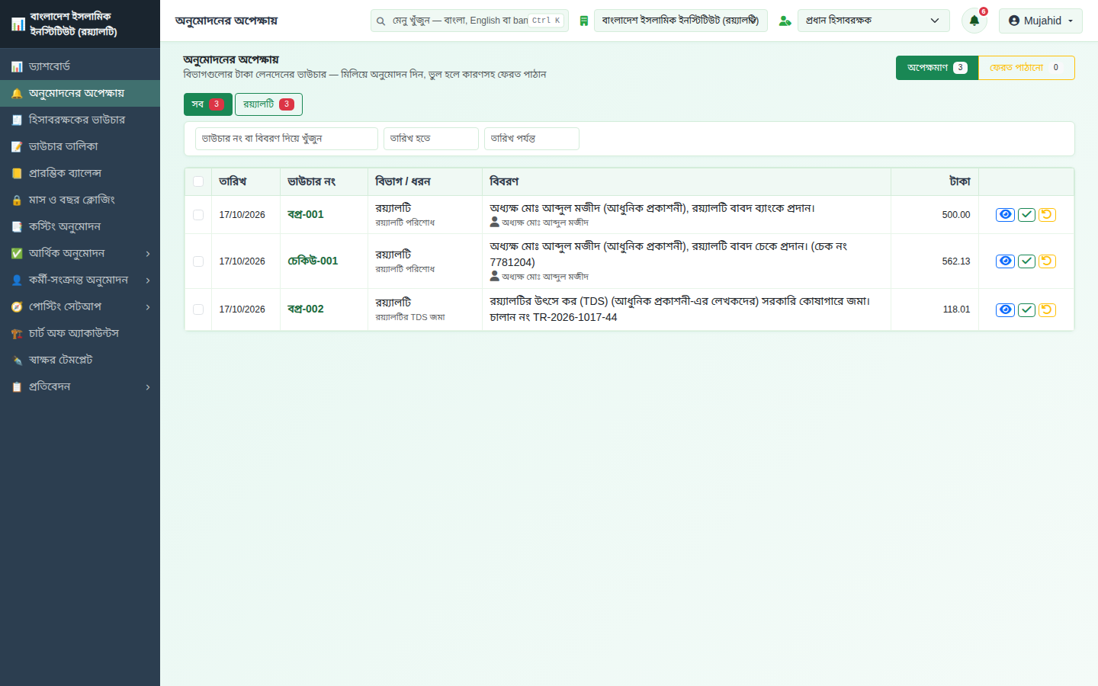Open voucher link চেকিউ-001
The height and width of the screenshot is (686, 1098).
pos(313,261)
